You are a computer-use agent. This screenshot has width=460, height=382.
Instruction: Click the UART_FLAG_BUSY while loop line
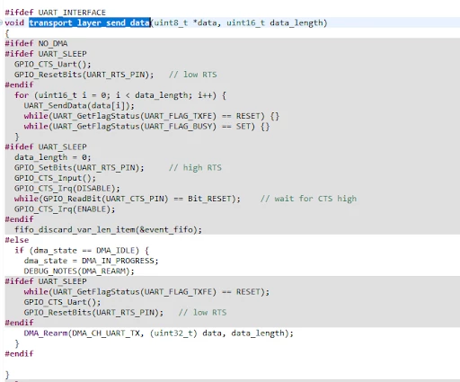pyautogui.click(x=146, y=126)
